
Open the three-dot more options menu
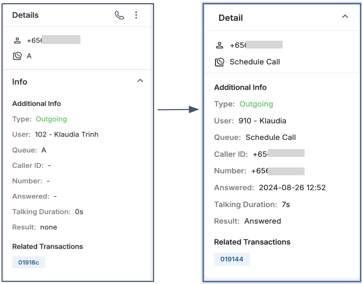tap(136, 15)
